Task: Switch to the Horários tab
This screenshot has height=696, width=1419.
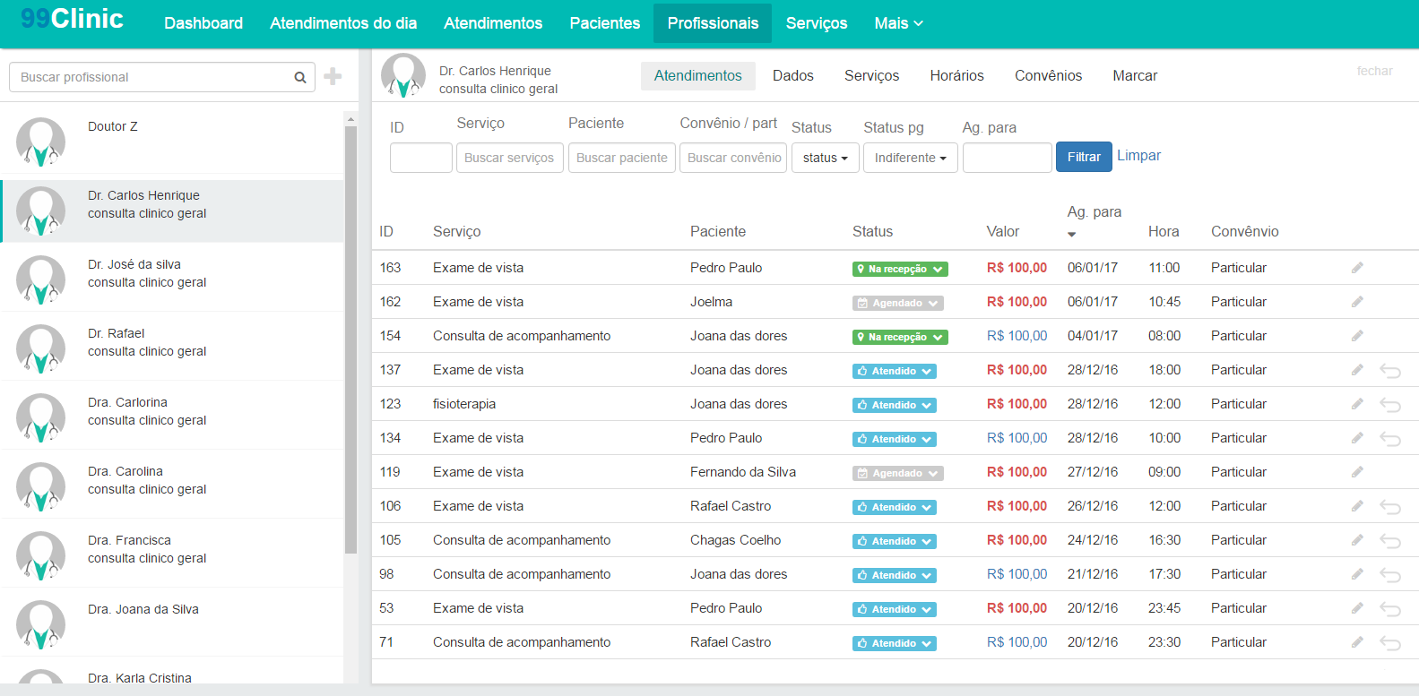Action: point(956,76)
